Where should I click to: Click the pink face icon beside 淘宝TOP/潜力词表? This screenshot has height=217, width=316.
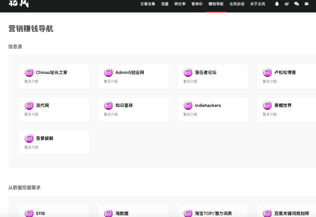click(x=188, y=213)
